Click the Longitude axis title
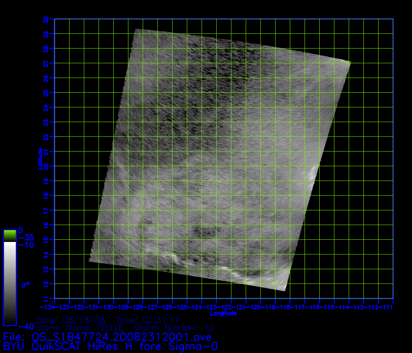The image size is (412, 353). click(223, 314)
